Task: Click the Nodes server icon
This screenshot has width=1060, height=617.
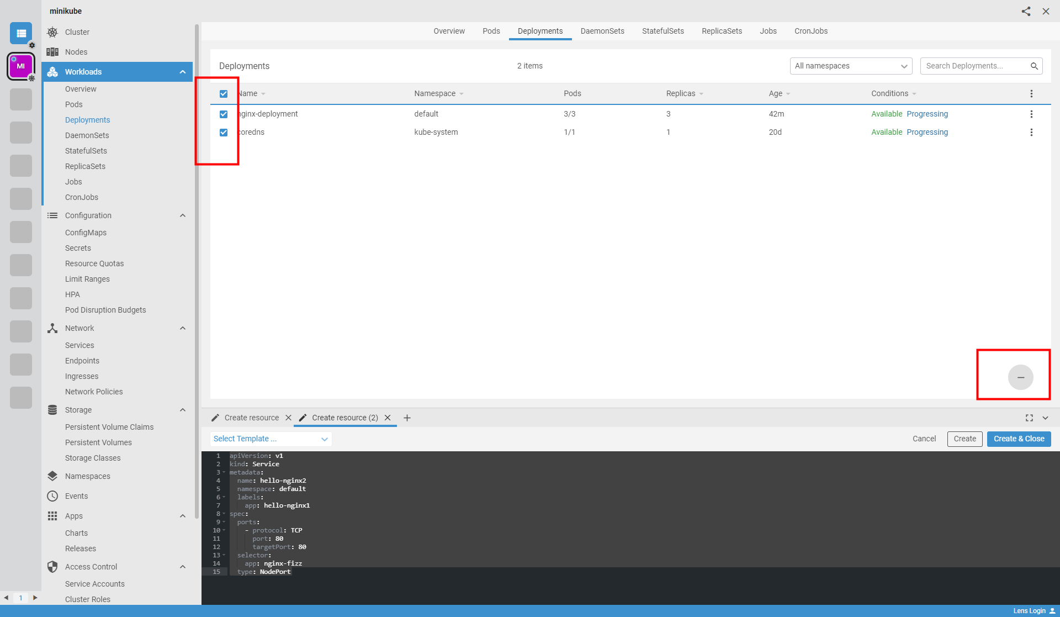Action: pyautogui.click(x=52, y=52)
